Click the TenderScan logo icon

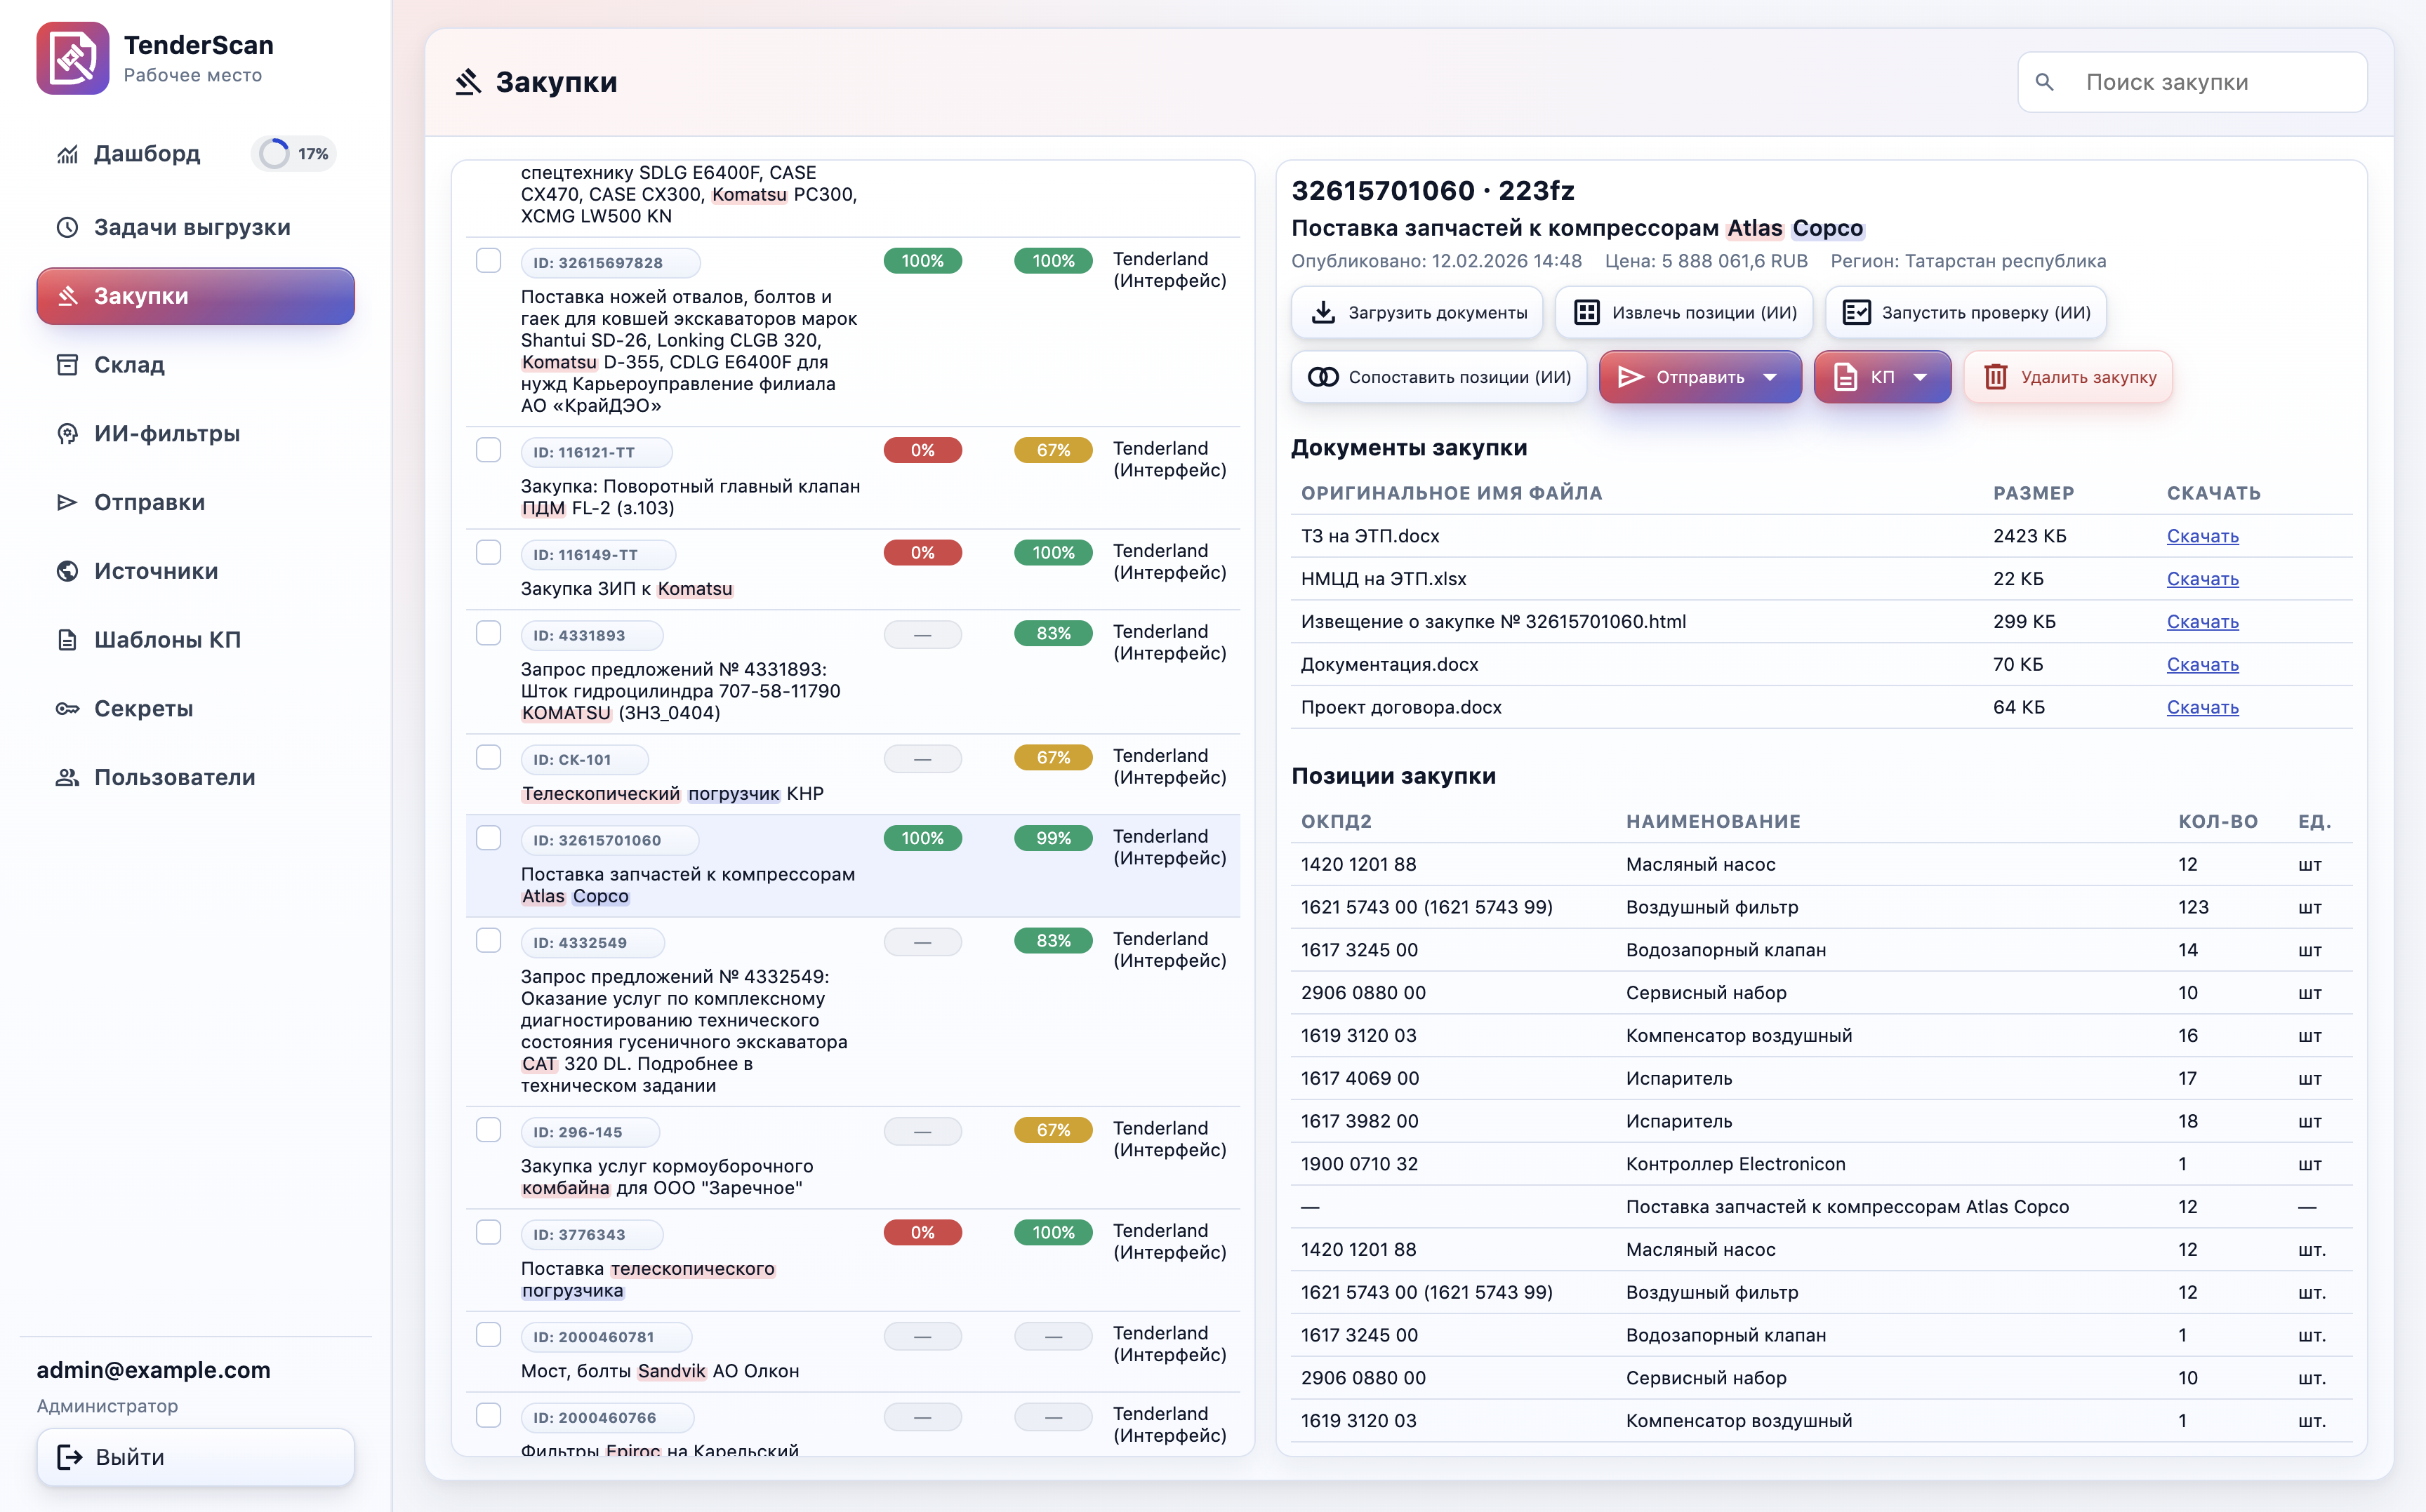click(x=72, y=58)
